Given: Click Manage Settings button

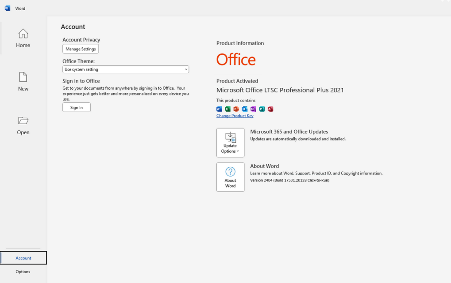Looking at the screenshot, I should pos(81,49).
